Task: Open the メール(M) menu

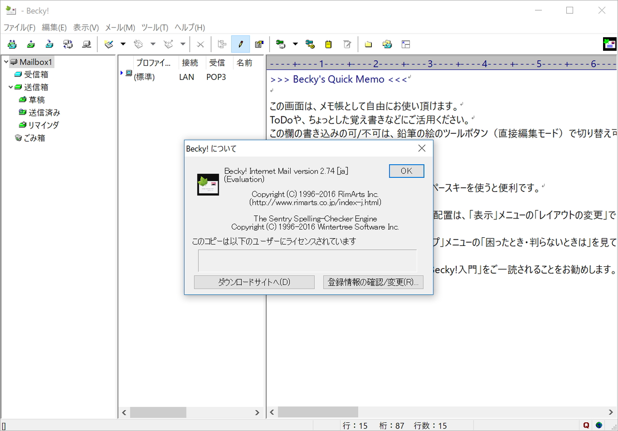Action: [120, 28]
